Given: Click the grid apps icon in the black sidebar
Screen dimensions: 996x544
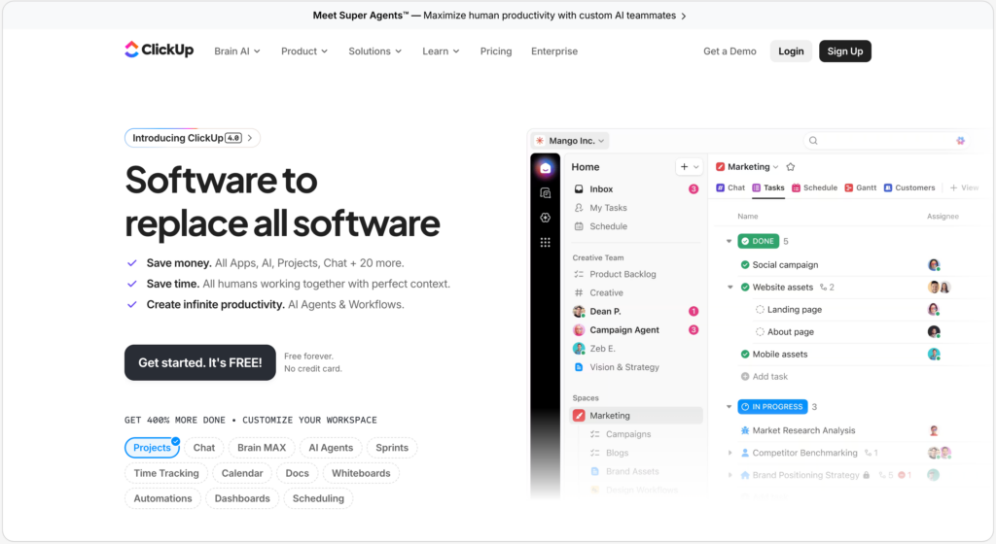Looking at the screenshot, I should pyautogui.click(x=546, y=242).
